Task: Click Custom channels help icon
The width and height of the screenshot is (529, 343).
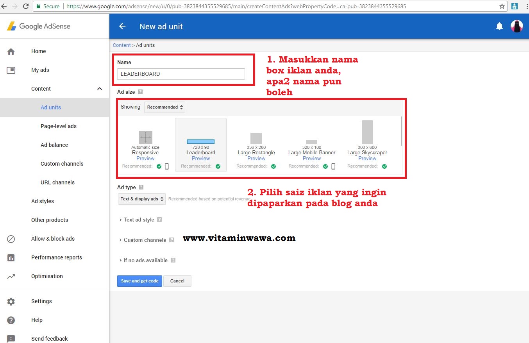Action: coord(172,240)
